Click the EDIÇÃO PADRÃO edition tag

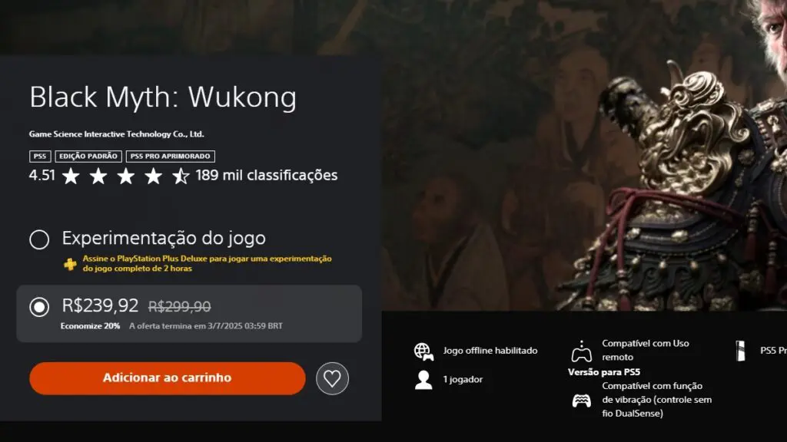click(88, 157)
